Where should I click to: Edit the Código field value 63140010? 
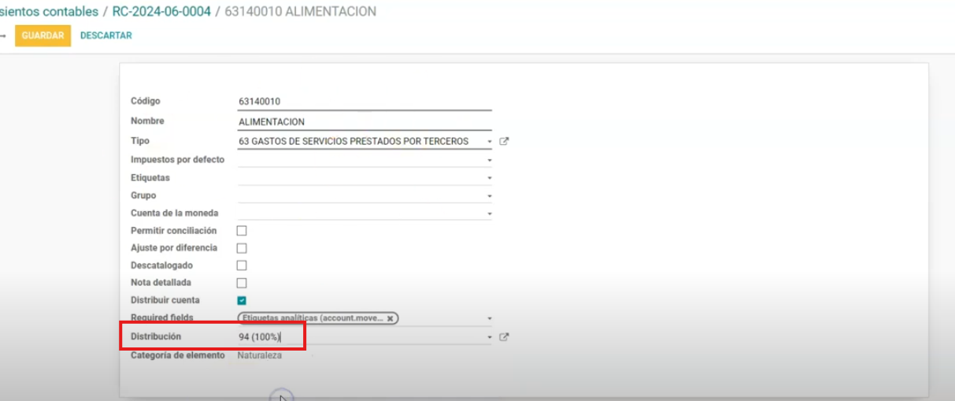pos(365,102)
